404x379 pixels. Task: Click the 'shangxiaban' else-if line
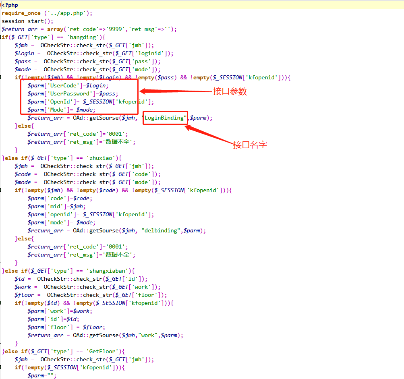click(68, 271)
